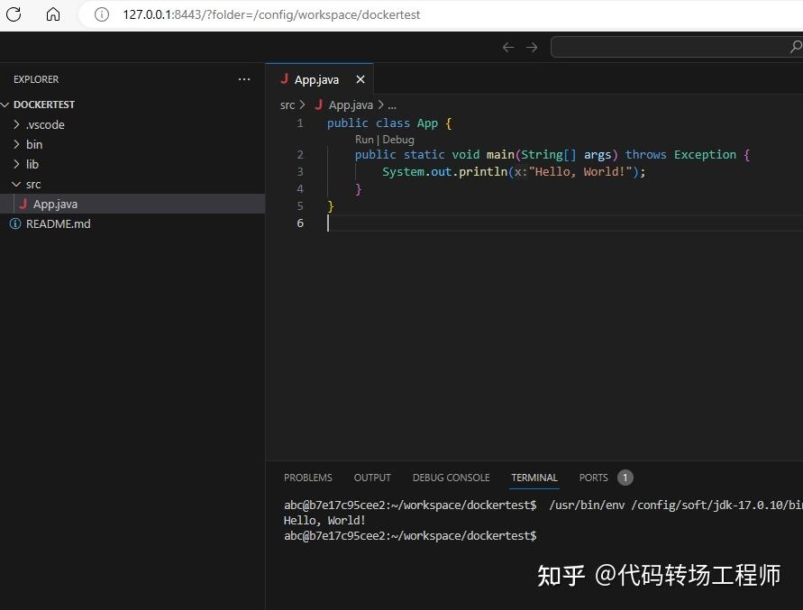The image size is (803, 610).
Task: Go to the browser home page
Action: [53, 14]
